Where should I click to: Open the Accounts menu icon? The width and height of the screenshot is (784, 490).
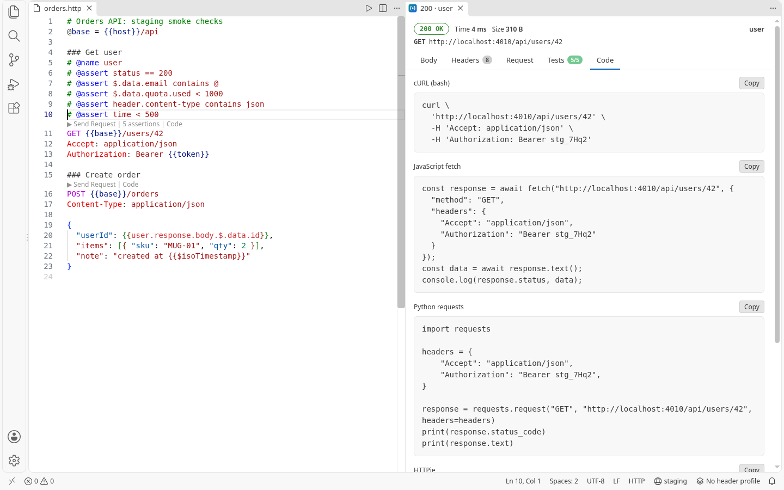pos(14,437)
